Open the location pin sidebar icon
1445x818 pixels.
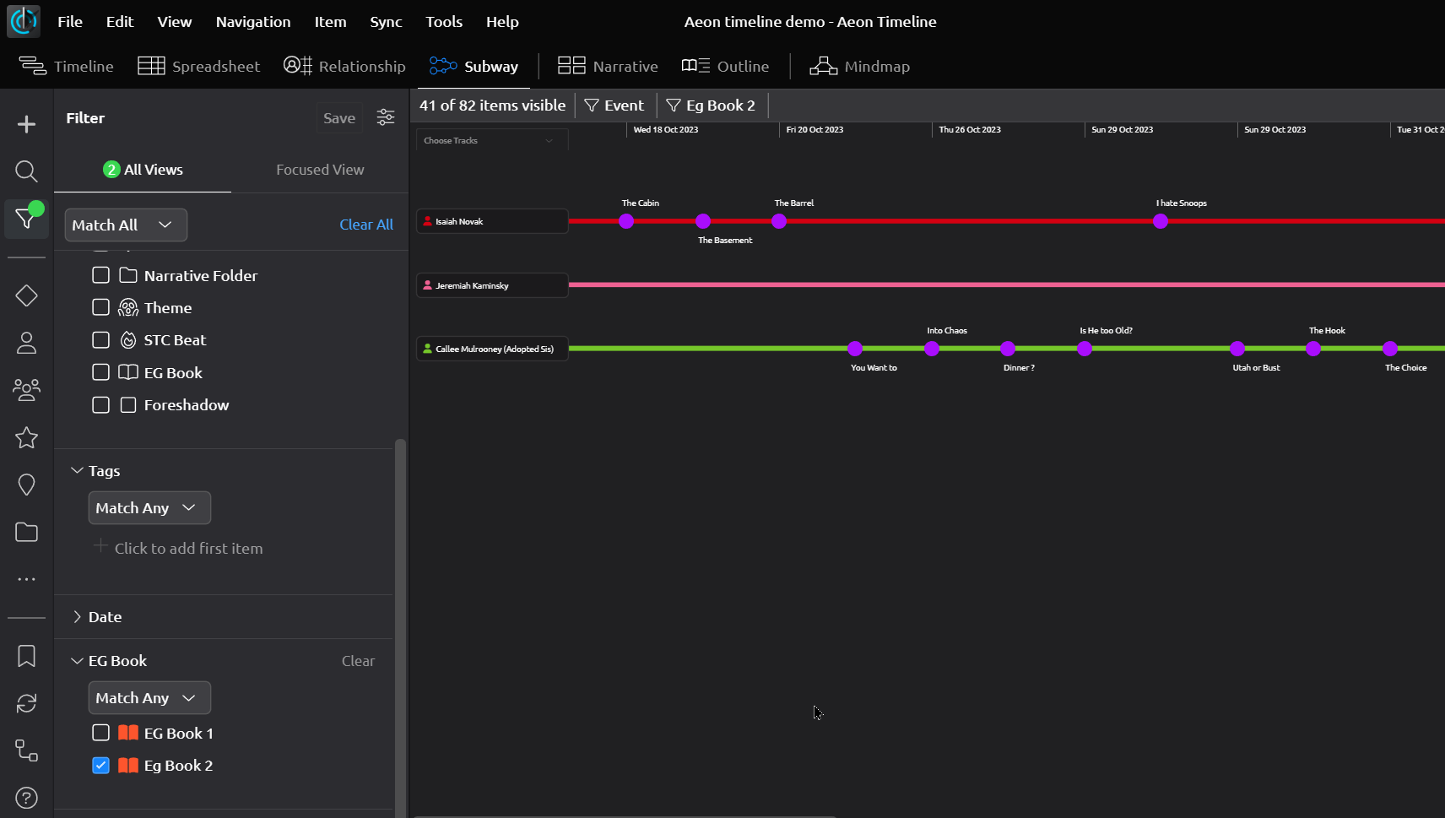pos(26,485)
